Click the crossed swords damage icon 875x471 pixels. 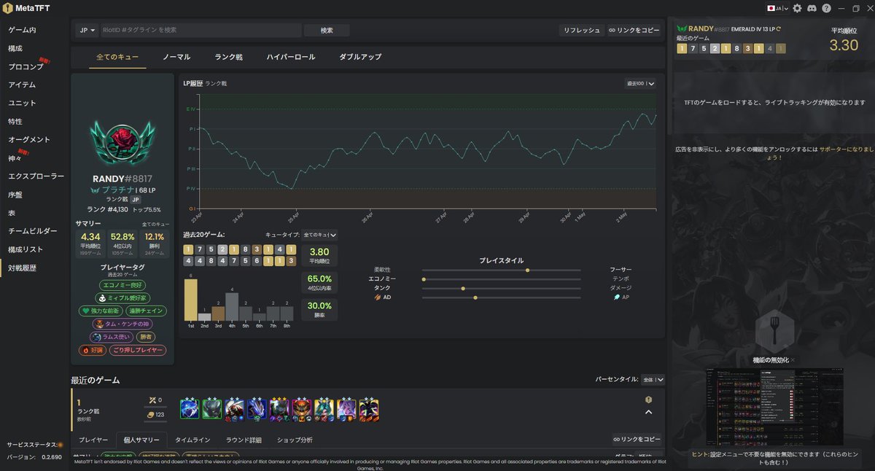152,400
